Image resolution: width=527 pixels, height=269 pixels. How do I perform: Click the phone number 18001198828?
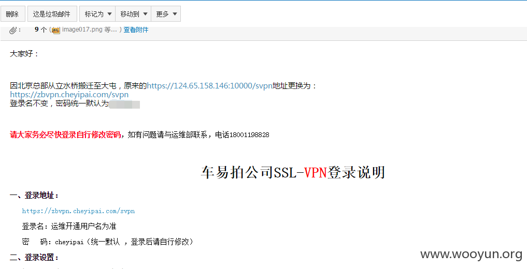click(x=249, y=135)
